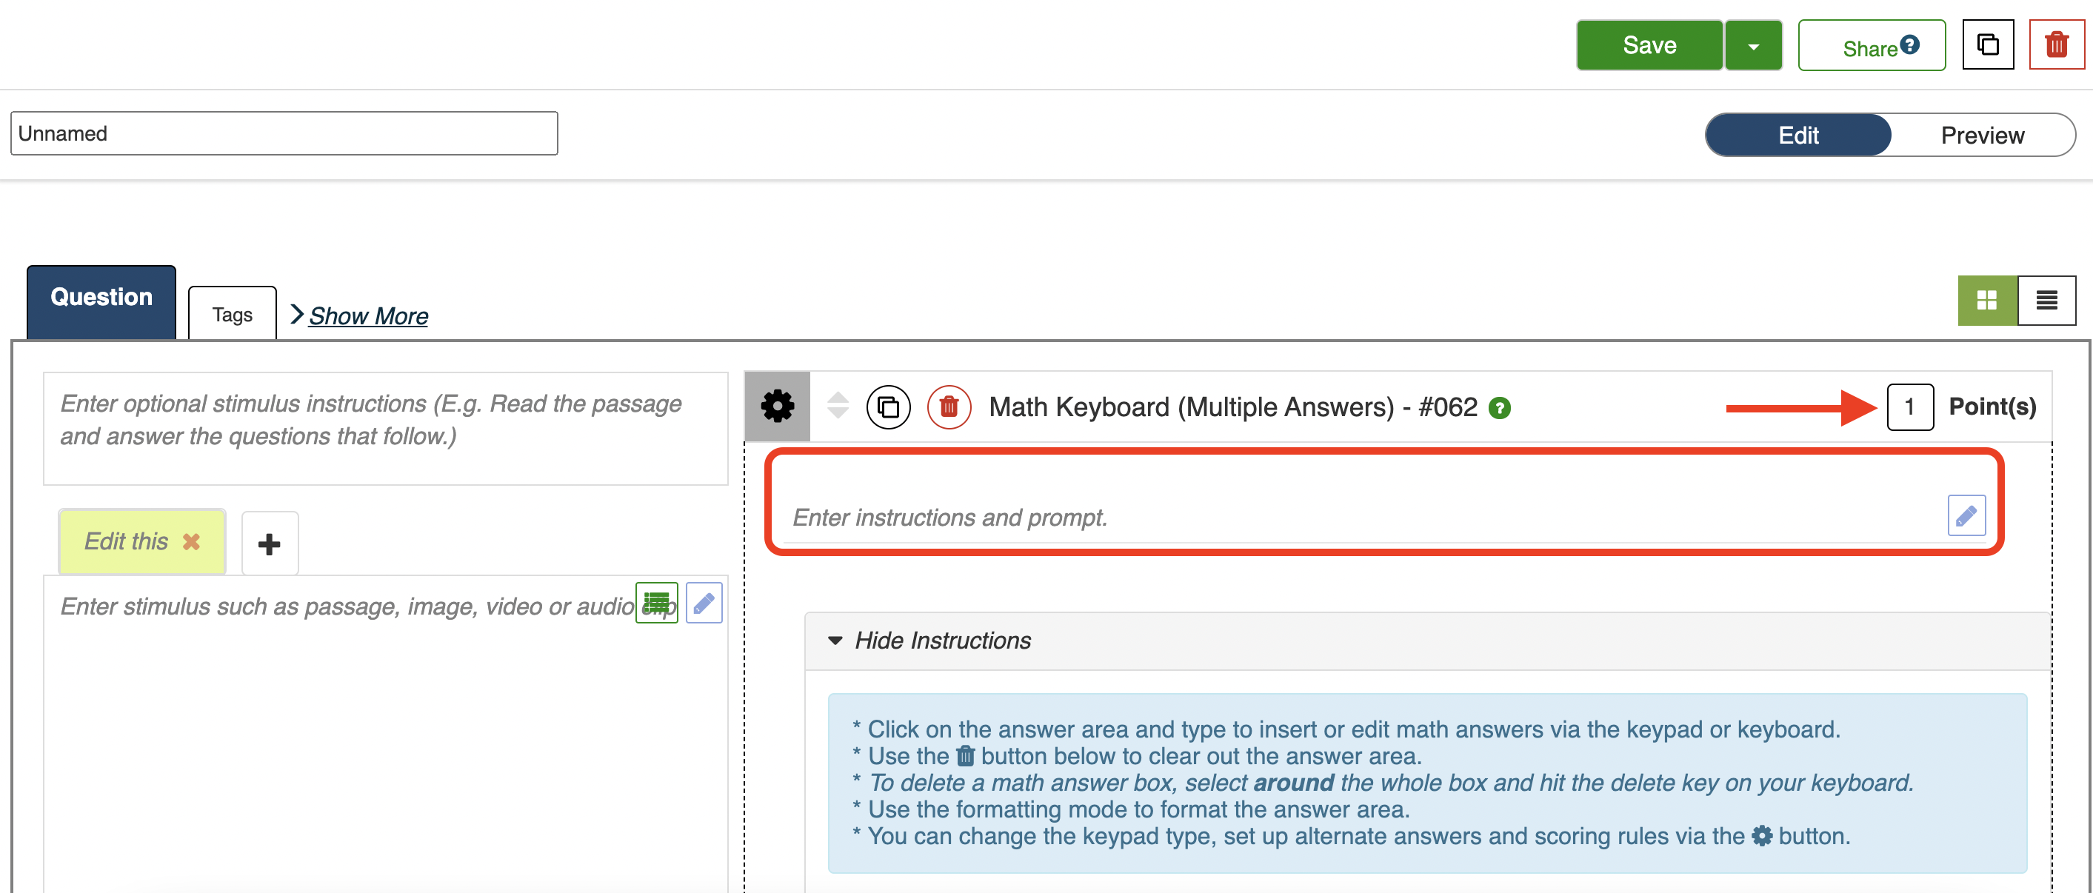Delete the Math Keyboard question
This screenshot has height=893, width=2093.
(948, 407)
